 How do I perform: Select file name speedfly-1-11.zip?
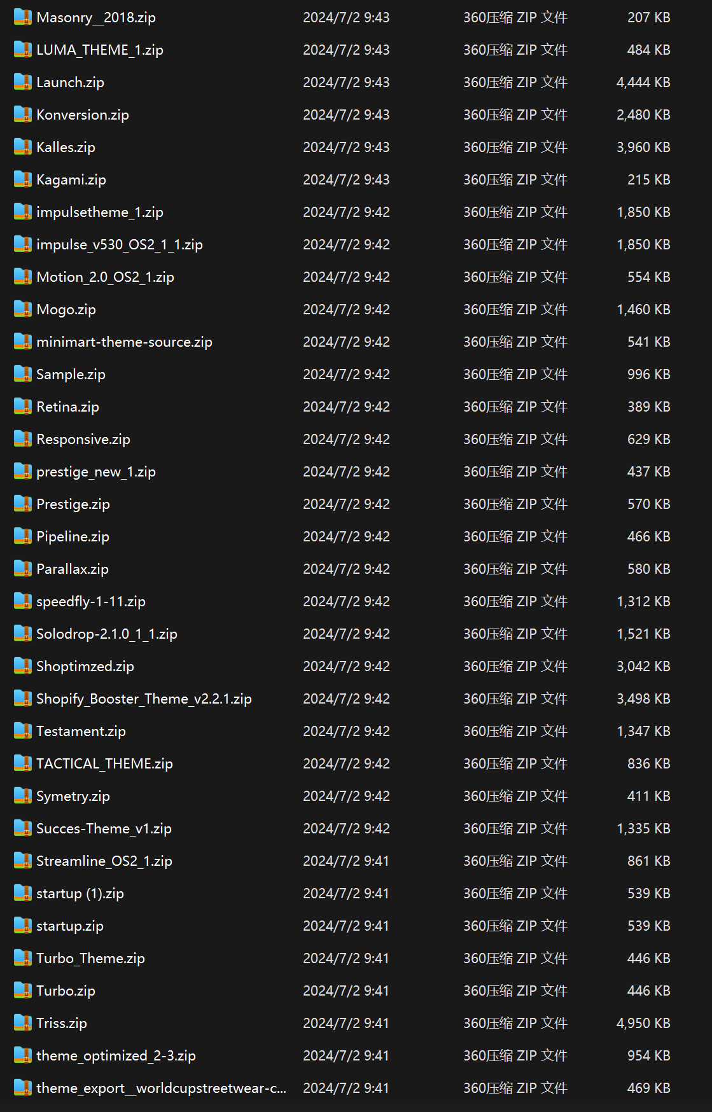[91, 602]
